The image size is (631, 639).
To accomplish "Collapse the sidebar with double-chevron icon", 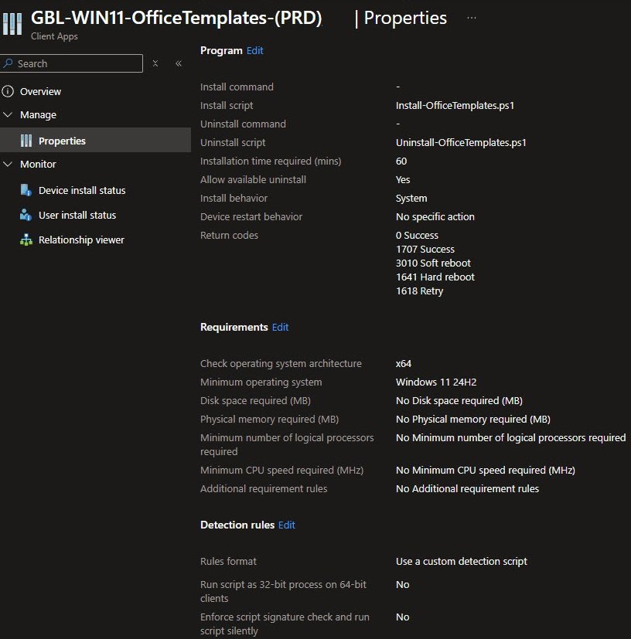I will tap(179, 63).
